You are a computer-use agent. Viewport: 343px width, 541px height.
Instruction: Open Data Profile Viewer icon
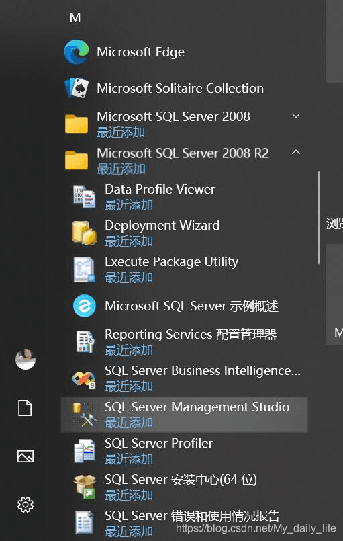84,197
